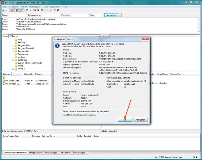Click OK in certificate dialog
Viewport: 202px width, 160px height.
125,120
